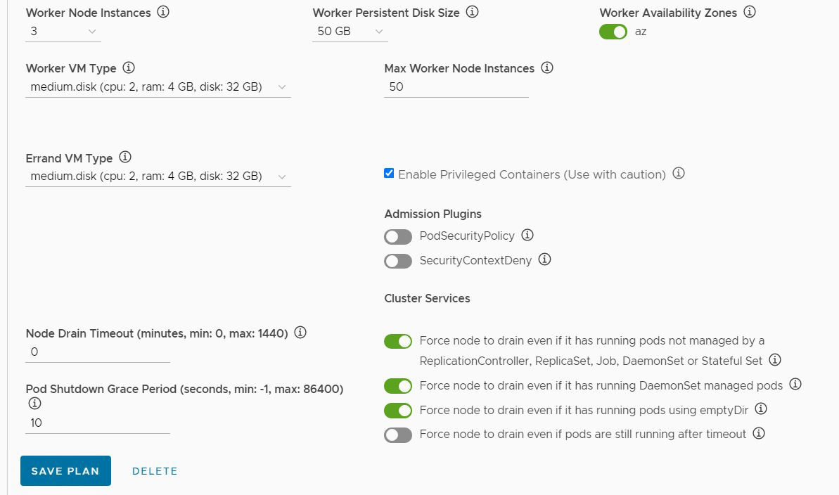Click info icon beside Errand VM Type
Viewport: 839px width, 495px height.
pos(125,157)
